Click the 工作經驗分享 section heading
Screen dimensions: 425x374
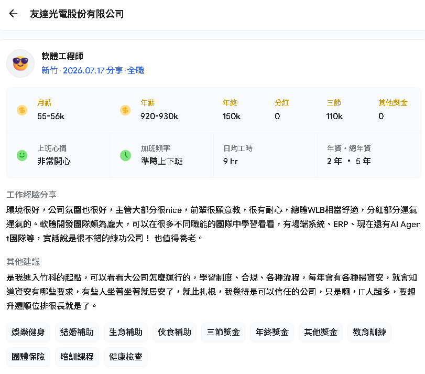tap(31, 195)
